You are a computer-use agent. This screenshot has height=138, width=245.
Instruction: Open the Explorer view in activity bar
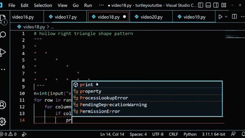(3, 20)
